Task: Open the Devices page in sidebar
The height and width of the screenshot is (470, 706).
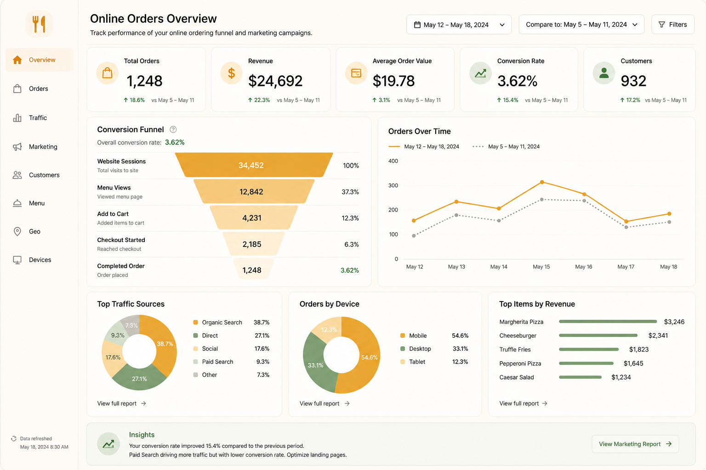Action: pos(40,260)
